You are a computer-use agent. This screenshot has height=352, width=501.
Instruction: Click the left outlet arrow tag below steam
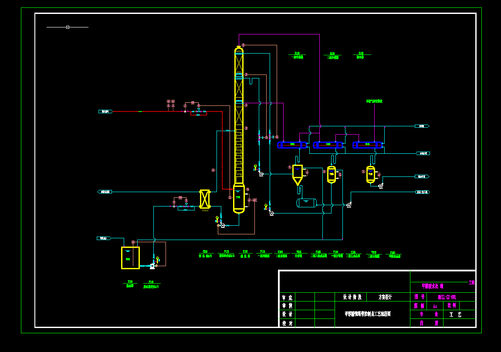click(105, 192)
